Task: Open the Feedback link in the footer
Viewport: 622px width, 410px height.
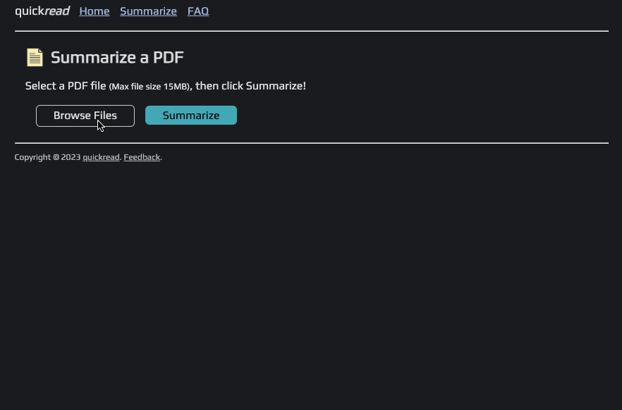Action: [142, 157]
